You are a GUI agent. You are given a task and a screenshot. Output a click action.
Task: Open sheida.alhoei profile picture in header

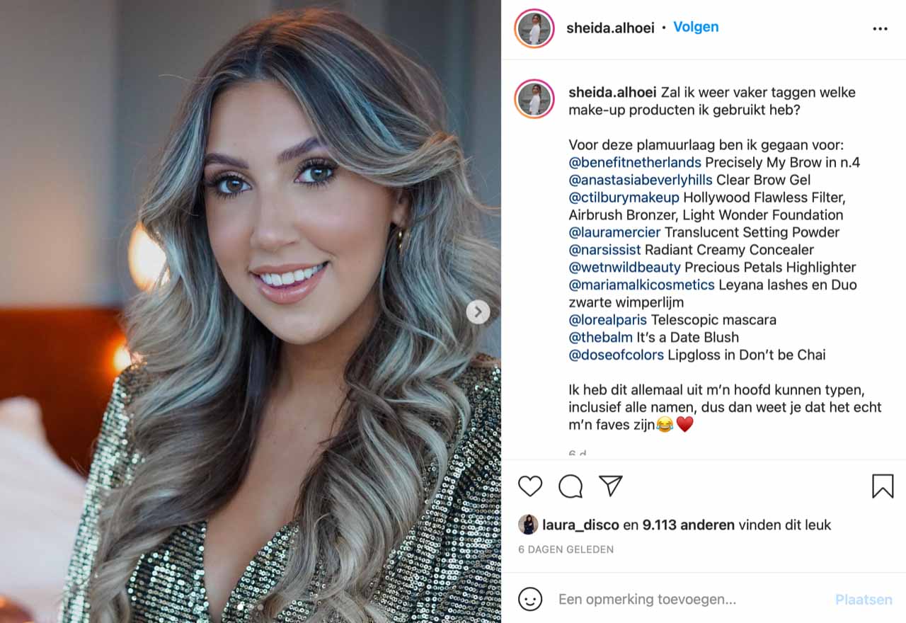tap(534, 28)
